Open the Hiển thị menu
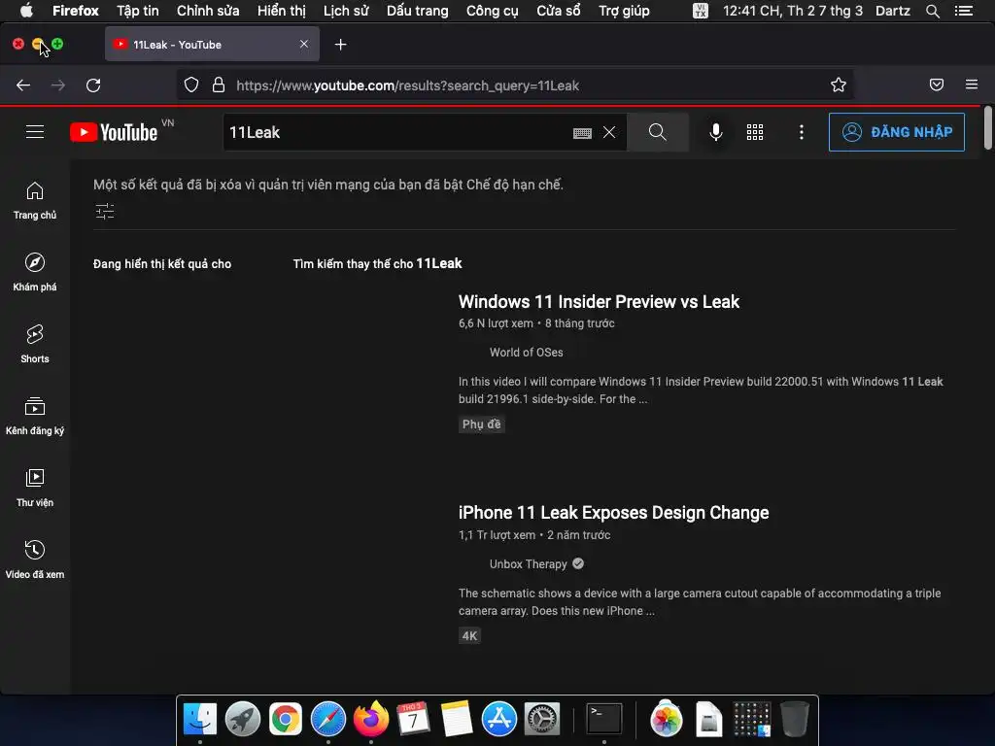Viewport: 995px width, 746px height. point(282,11)
